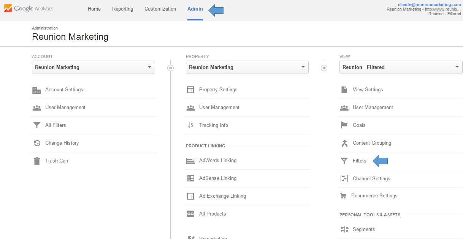The image size is (463, 239).
Task: Open view-level User Management link
Action: coord(373,108)
